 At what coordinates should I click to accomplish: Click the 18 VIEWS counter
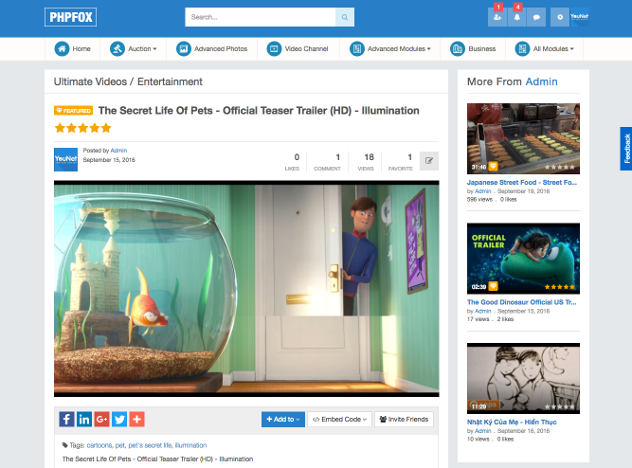coord(366,162)
